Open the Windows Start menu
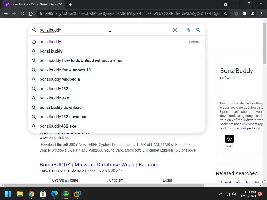This screenshot has width=267, height=200. 8,194
